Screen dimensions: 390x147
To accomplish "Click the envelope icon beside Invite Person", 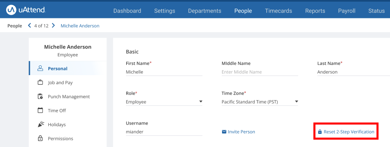I will coord(224,131).
